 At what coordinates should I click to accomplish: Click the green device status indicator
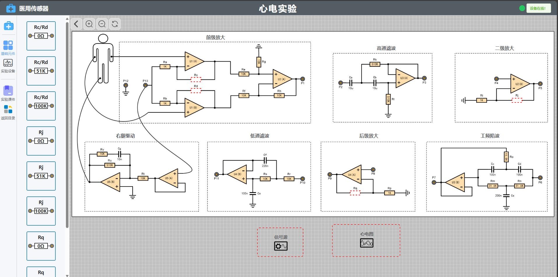click(x=522, y=8)
